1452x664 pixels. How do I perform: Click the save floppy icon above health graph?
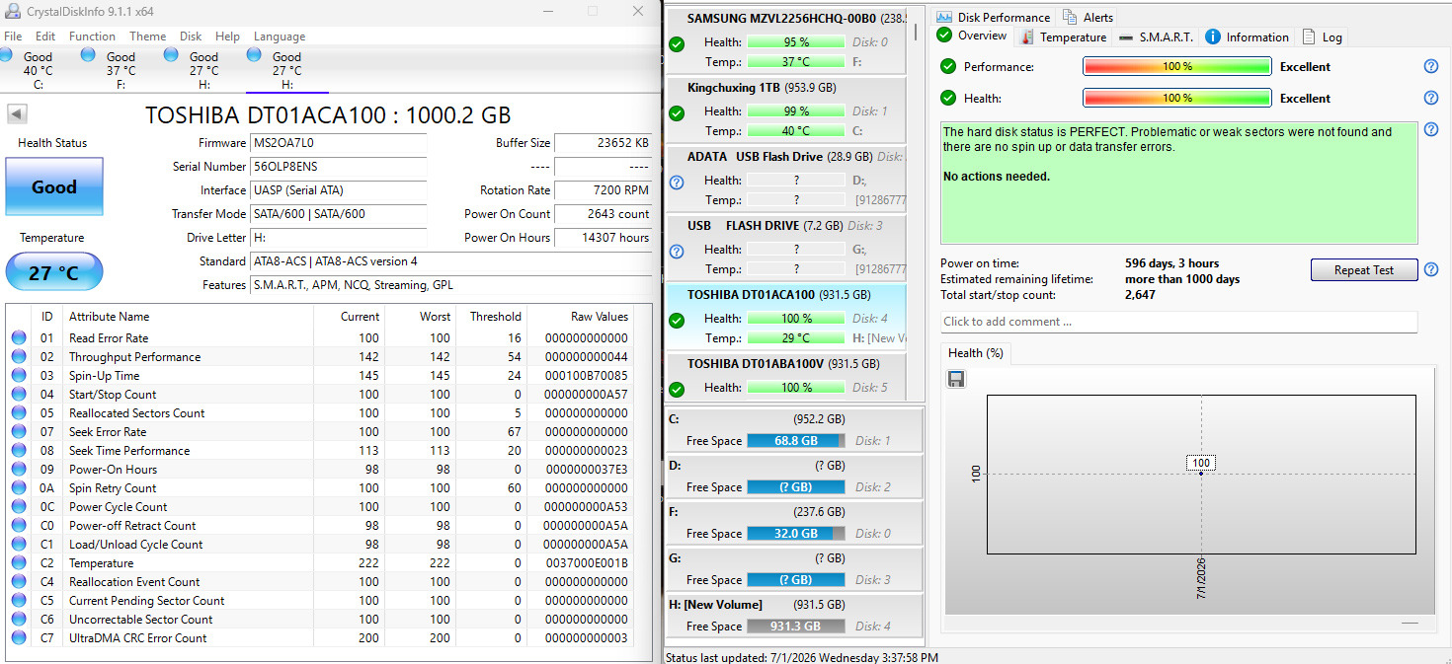(956, 379)
